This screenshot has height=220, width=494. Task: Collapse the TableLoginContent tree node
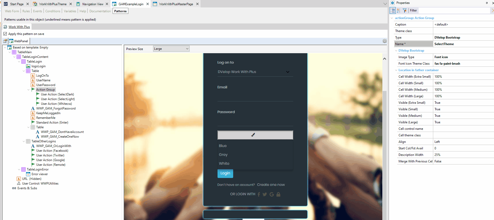coord(14,57)
